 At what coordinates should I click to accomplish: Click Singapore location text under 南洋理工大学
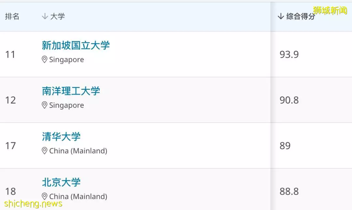pos(66,105)
